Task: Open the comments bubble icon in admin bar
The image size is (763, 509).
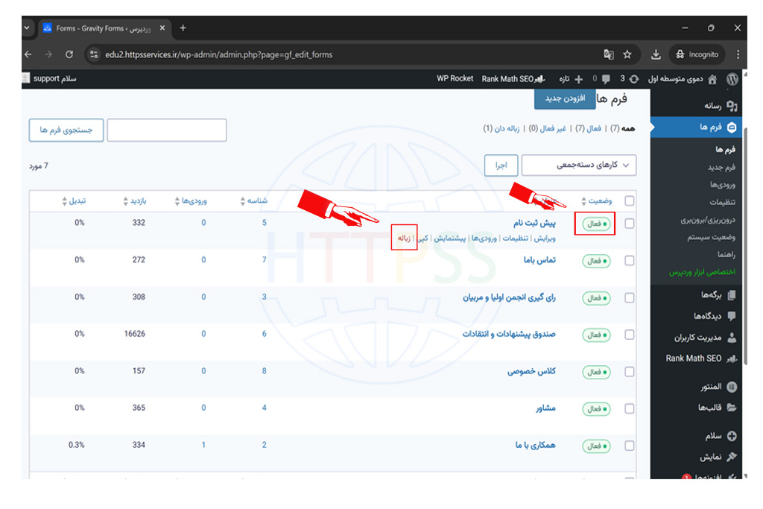Action: point(607,78)
